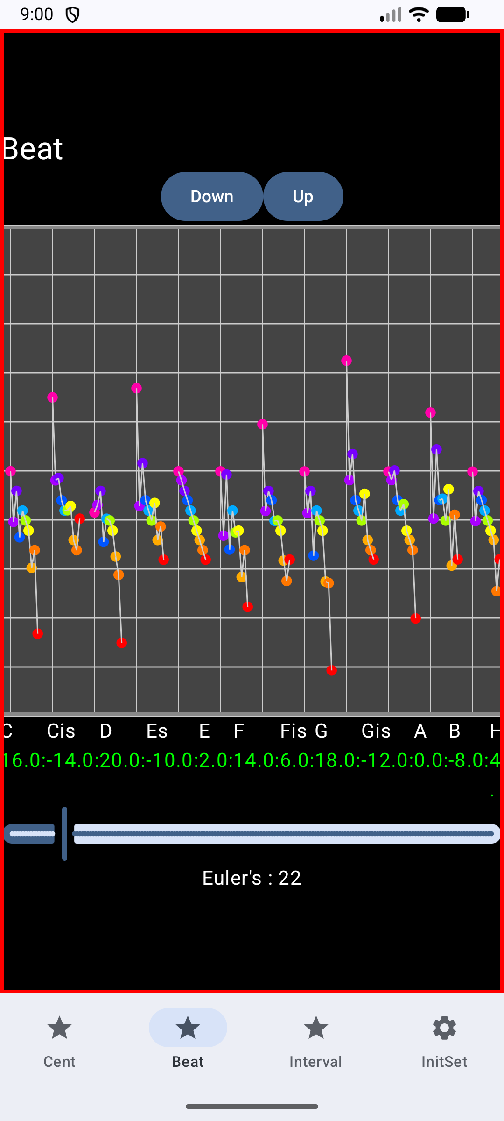Viewport: 504px width, 1121px height.
Task: Click the lowest red data point on chart
Action: click(x=331, y=671)
